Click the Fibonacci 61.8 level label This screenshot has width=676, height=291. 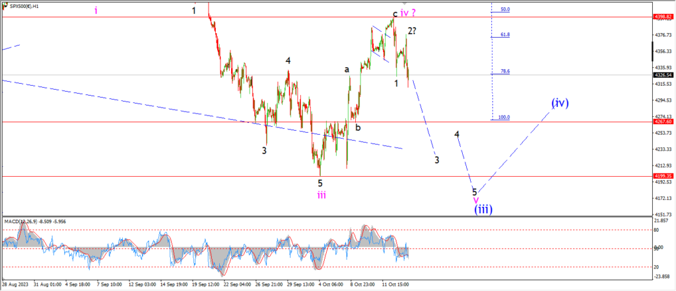coord(506,35)
